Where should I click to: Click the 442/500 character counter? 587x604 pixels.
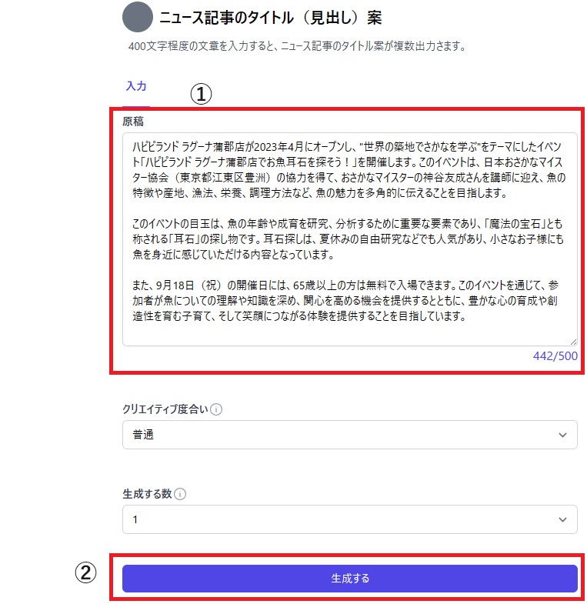click(x=555, y=356)
